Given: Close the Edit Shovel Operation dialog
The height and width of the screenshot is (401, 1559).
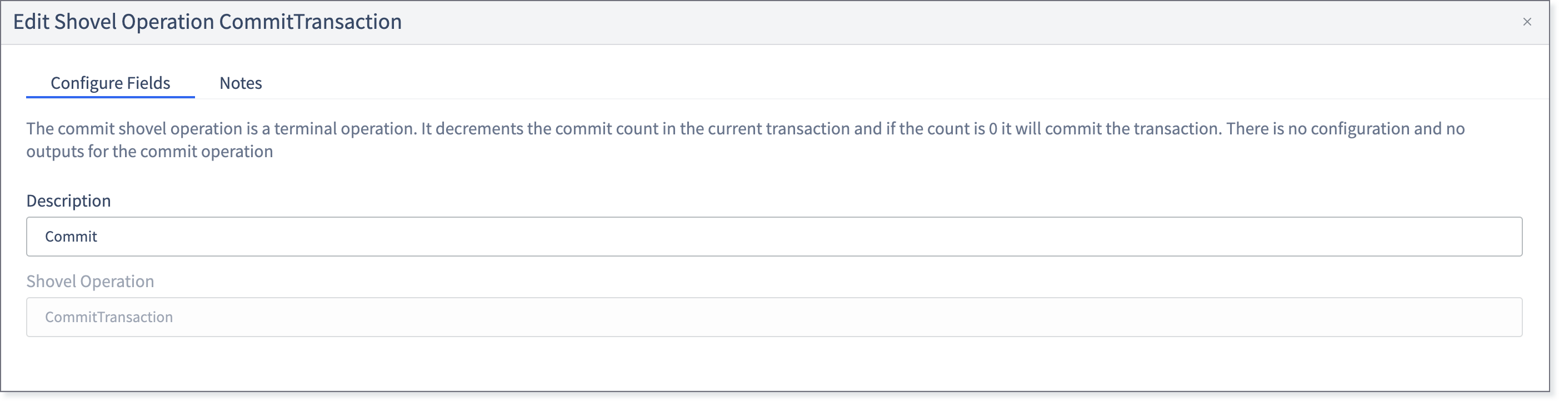Looking at the screenshot, I should pos(1526,22).
